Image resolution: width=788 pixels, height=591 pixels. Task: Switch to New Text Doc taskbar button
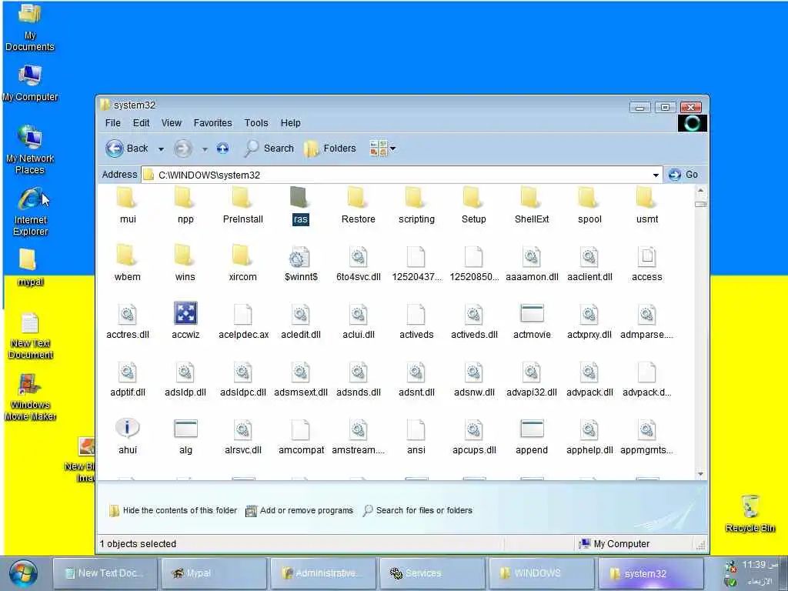[104, 573]
